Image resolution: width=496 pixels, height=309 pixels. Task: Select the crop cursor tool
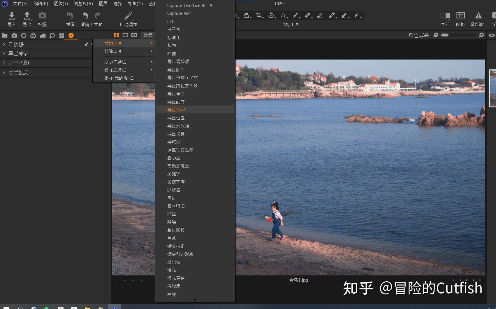coord(258,15)
